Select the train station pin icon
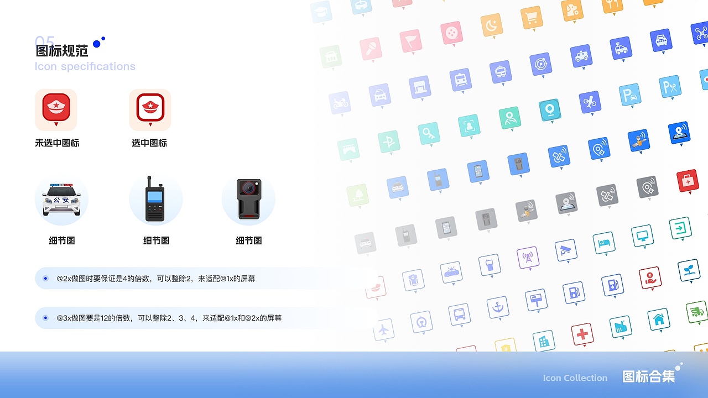 click(x=461, y=79)
